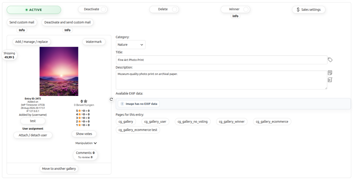Click the Watermark button
Screen dimensions: 353x180
click(x=94, y=42)
